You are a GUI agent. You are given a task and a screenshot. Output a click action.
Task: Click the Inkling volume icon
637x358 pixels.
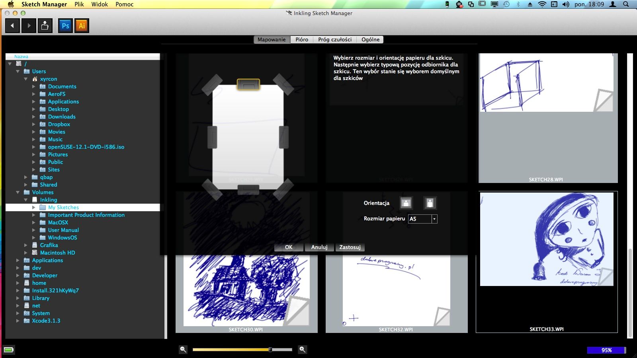pos(35,200)
